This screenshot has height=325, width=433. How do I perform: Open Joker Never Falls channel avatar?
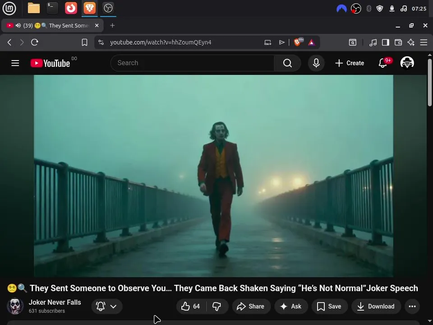coord(15,306)
